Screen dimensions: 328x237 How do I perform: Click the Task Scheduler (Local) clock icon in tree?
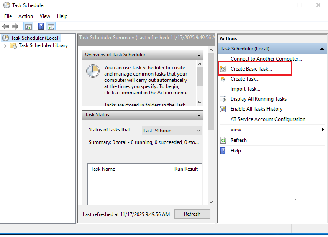pyautogui.click(x=5, y=38)
